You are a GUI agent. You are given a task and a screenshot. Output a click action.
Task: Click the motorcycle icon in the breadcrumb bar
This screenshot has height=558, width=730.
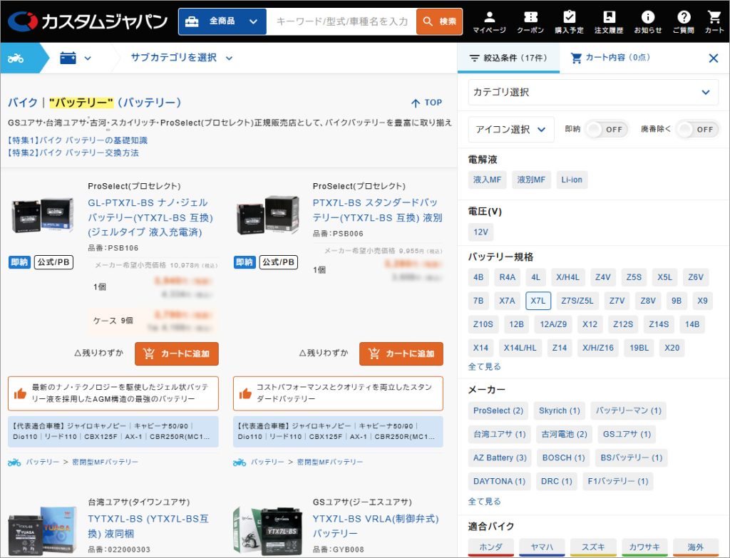pyautogui.click(x=16, y=58)
